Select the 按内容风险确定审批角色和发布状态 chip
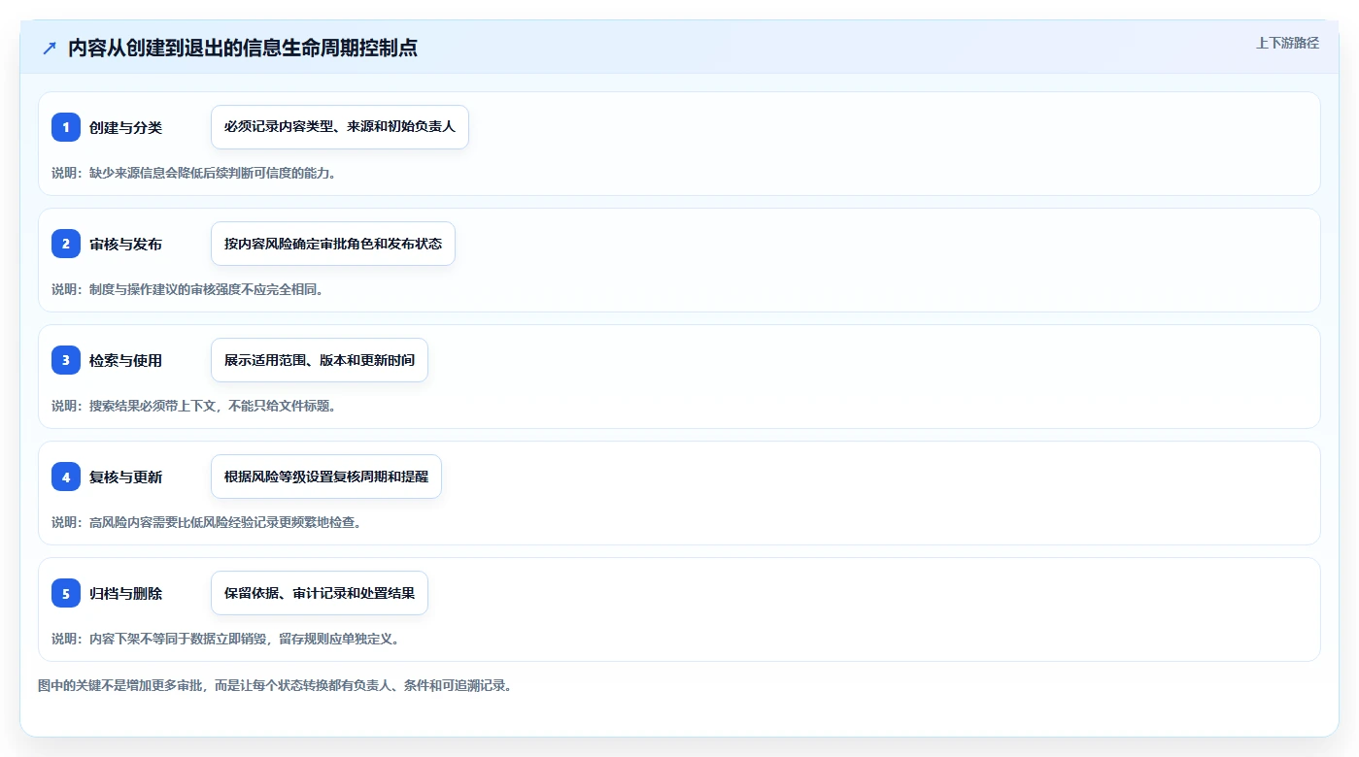Viewport: 1359px width, 757px height. 333,244
